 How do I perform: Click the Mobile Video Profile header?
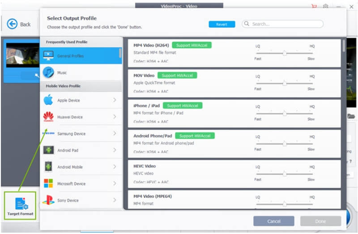click(x=63, y=86)
